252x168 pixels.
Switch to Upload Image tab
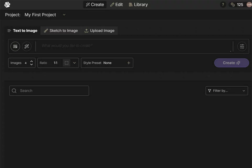[99, 30]
